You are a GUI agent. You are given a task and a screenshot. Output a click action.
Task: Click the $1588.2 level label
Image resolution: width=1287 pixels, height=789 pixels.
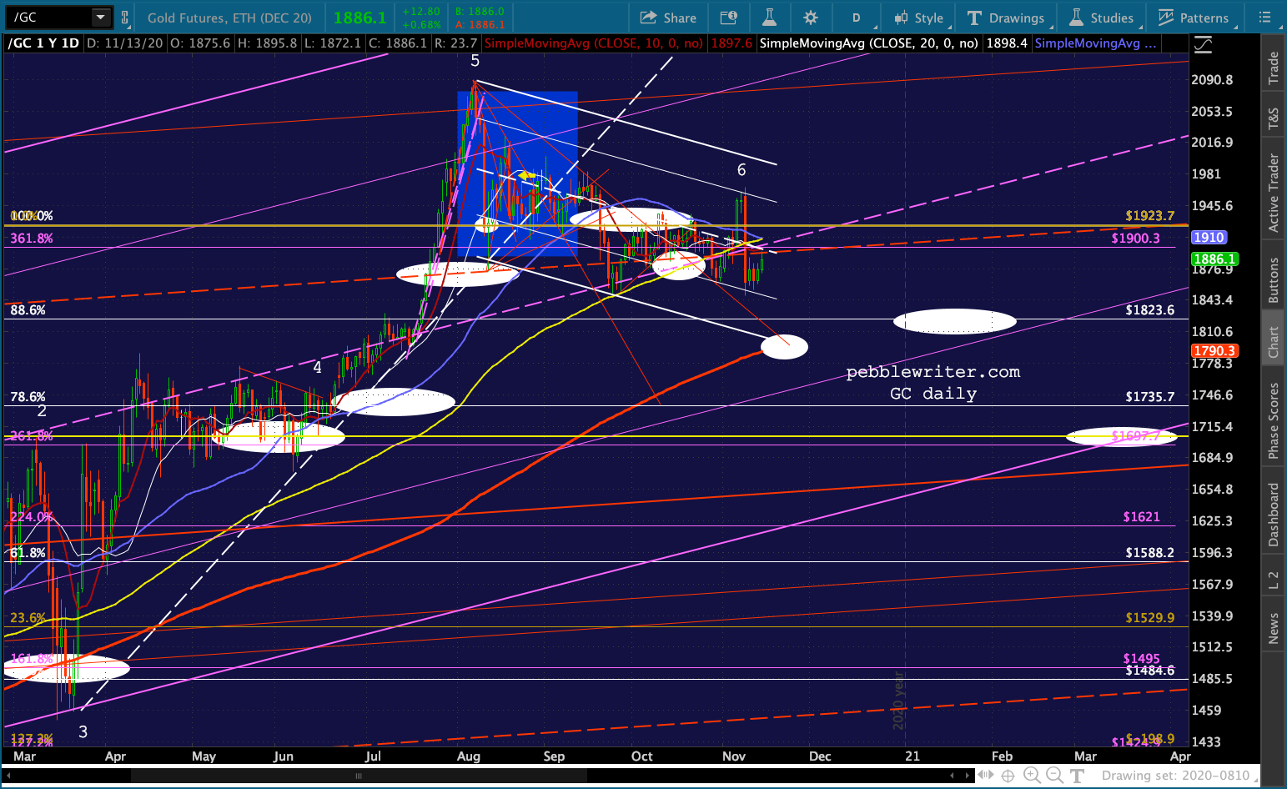coord(1149,553)
